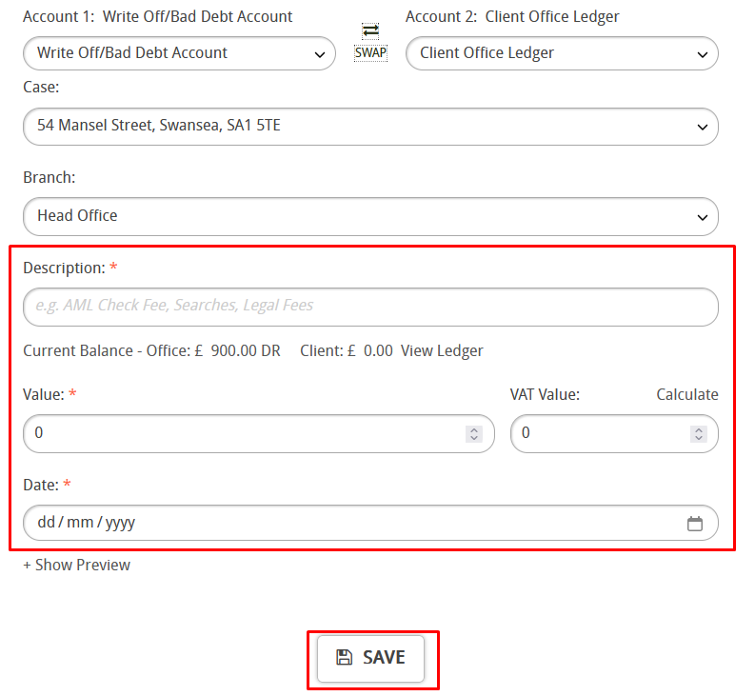Open the date picker calendar icon
Screen dimensions: 755x696
pyautogui.click(x=694, y=523)
